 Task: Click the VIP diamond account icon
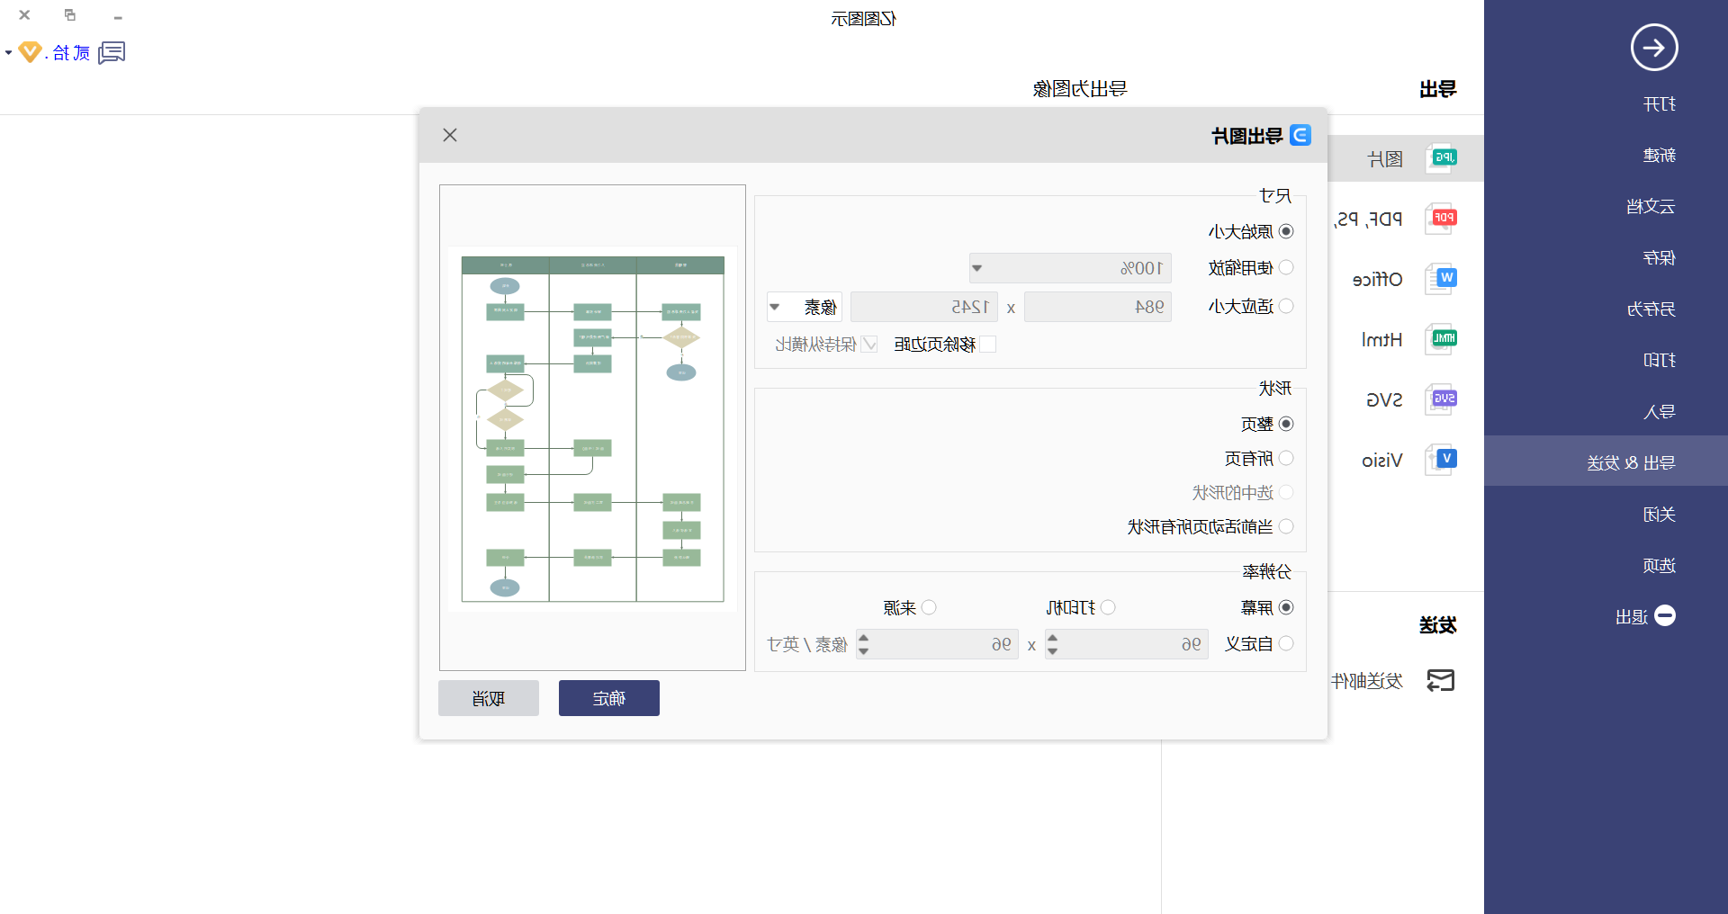point(30,52)
